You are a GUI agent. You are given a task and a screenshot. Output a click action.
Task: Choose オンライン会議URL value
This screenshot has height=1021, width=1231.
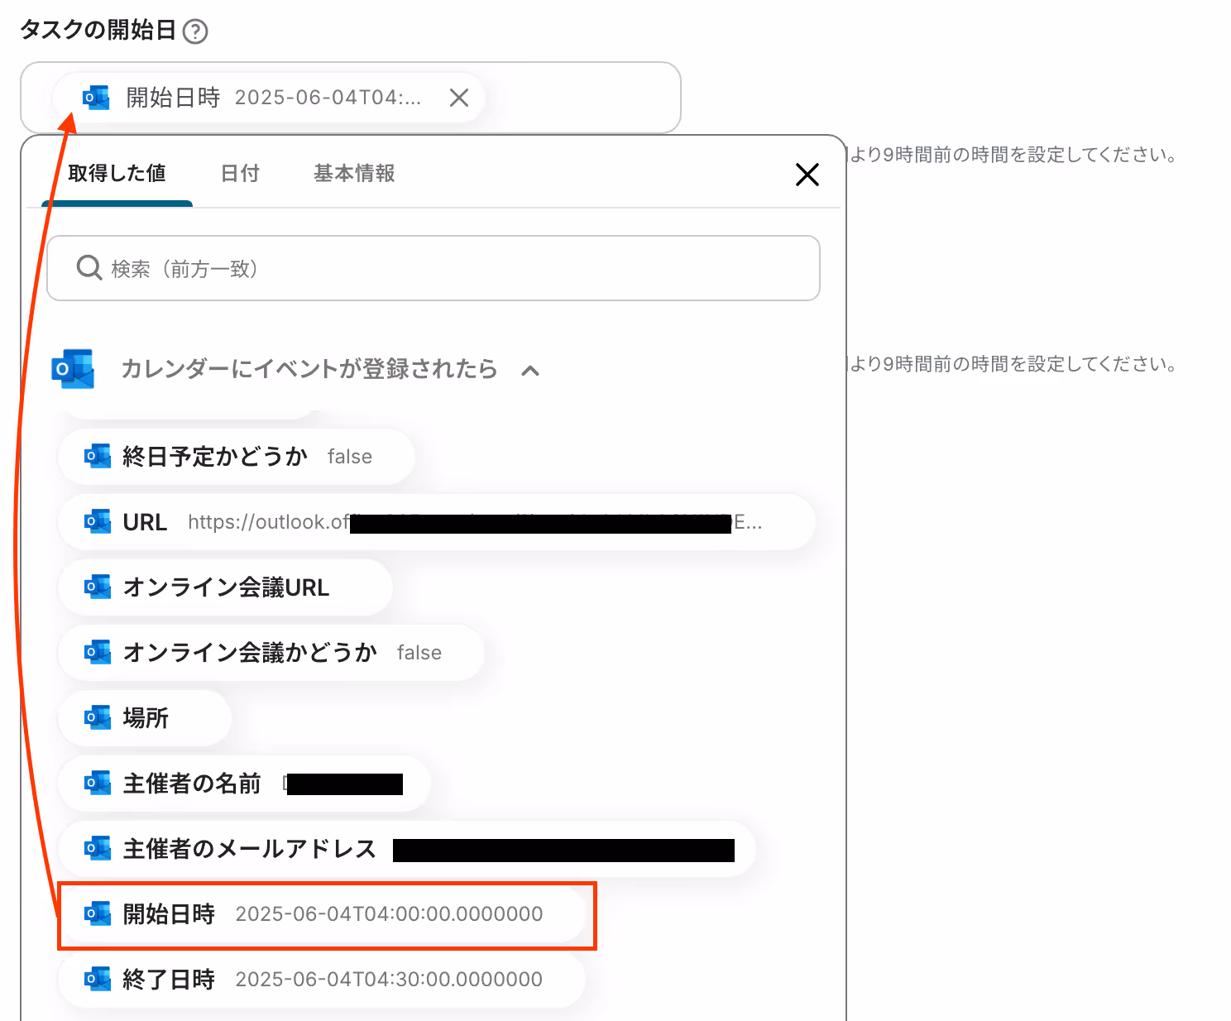(x=225, y=587)
